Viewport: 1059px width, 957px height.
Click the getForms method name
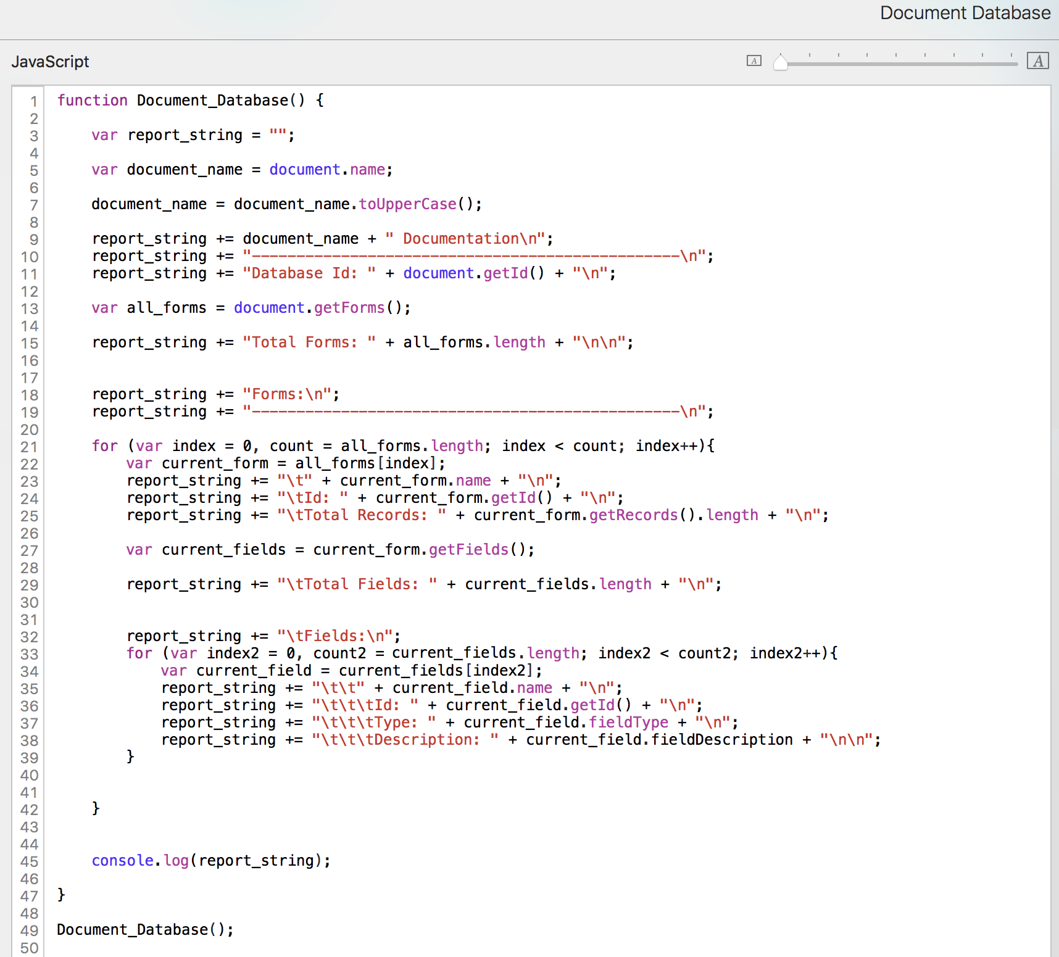tap(349, 308)
